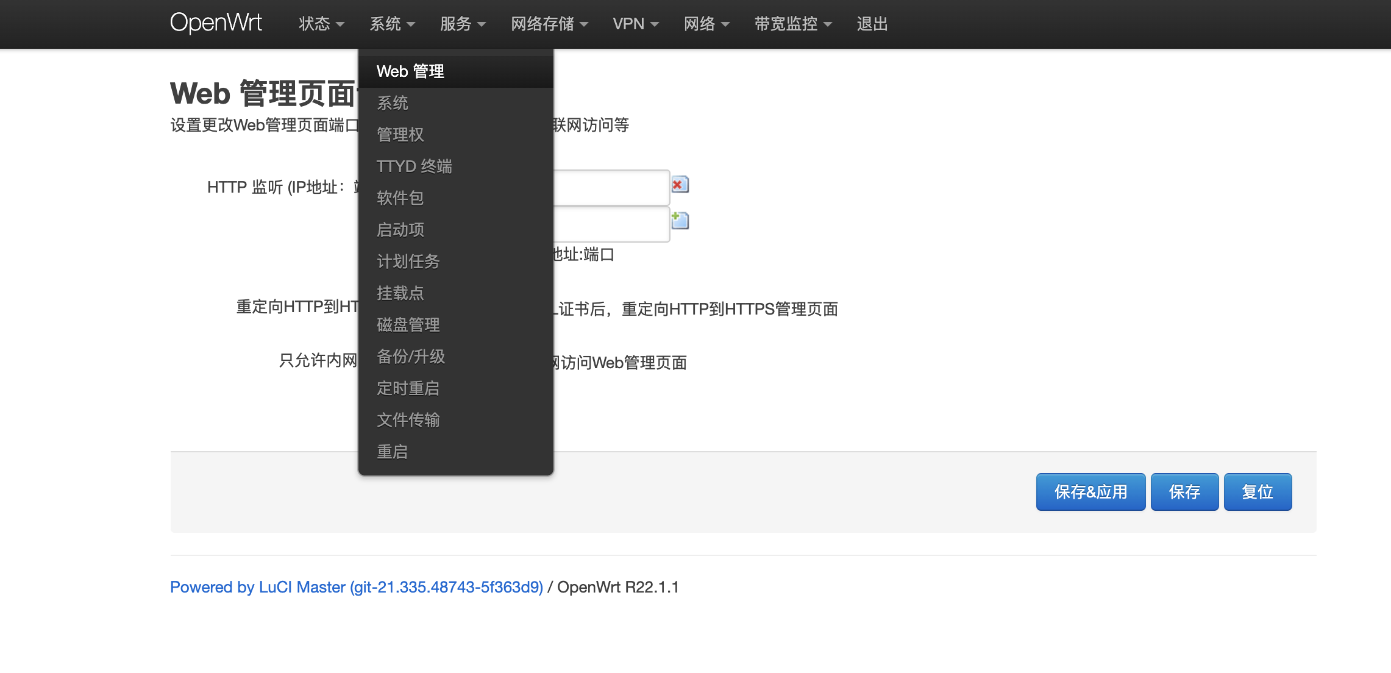Click the first HTTP listen address input field

(x=611, y=188)
